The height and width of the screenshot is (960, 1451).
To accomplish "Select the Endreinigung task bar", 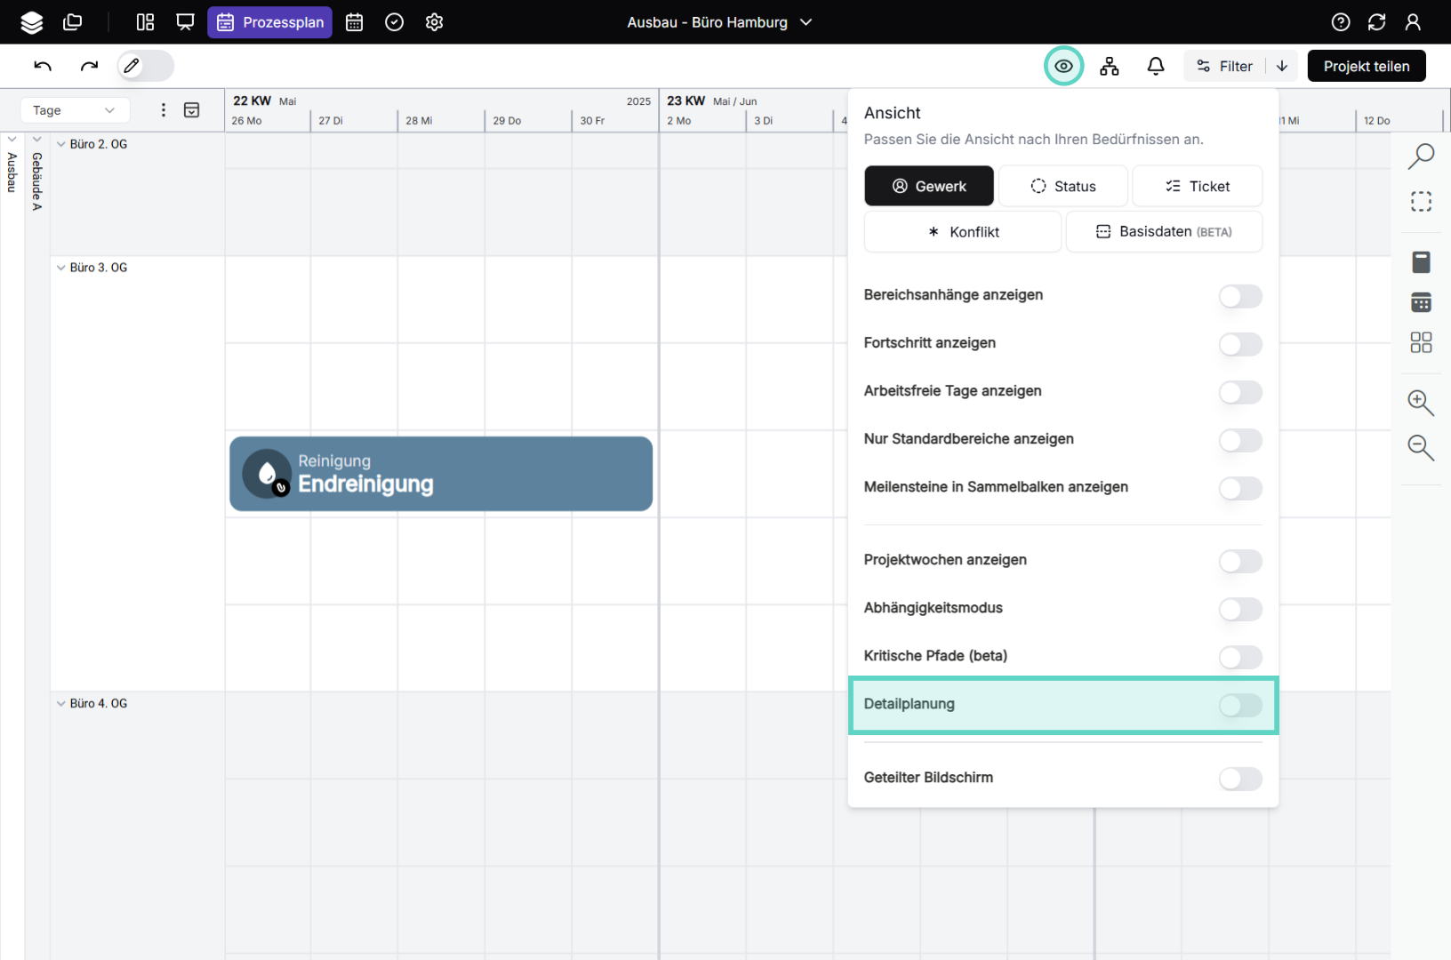I will coord(441,474).
